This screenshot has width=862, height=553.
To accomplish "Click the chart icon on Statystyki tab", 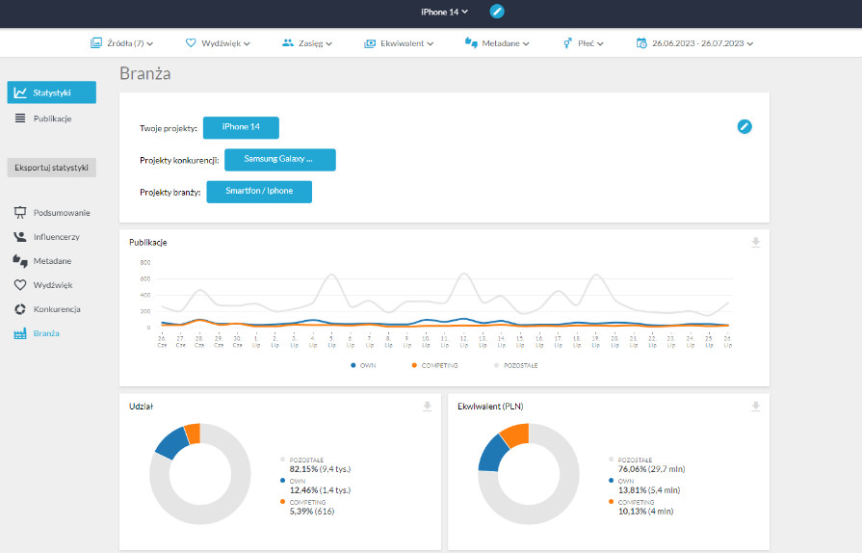I will pyautogui.click(x=20, y=92).
